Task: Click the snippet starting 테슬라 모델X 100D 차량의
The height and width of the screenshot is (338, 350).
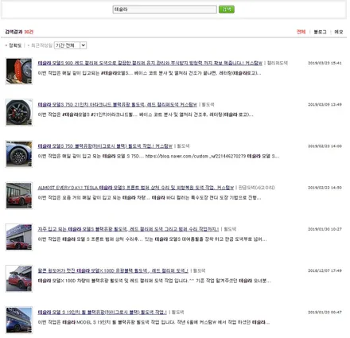Action: 154,281
